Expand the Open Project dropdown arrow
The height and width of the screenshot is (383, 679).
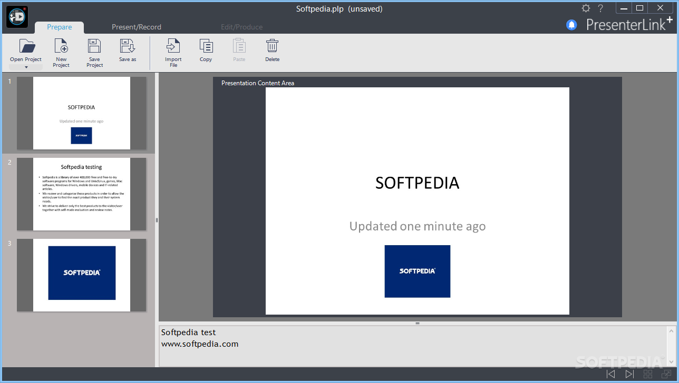(x=26, y=67)
